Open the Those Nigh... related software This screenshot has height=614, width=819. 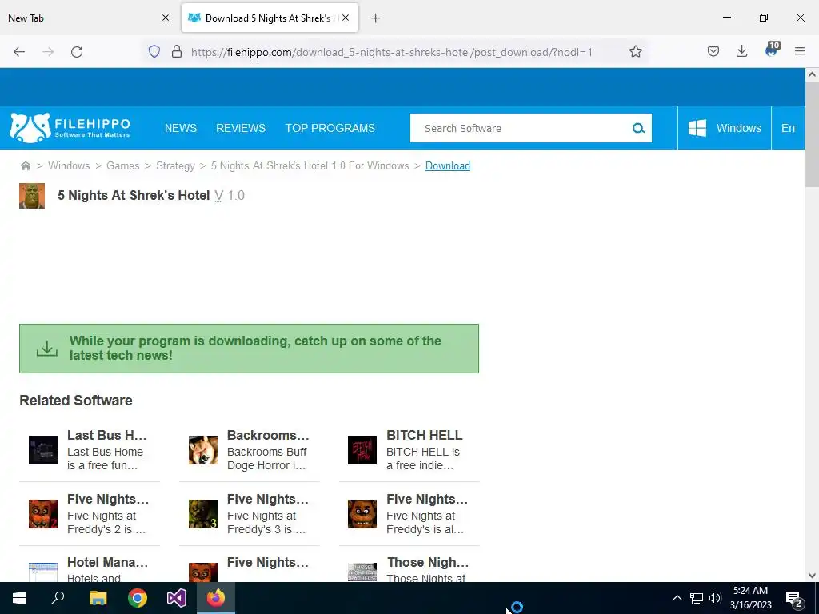pyautogui.click(x=427, y=562)
